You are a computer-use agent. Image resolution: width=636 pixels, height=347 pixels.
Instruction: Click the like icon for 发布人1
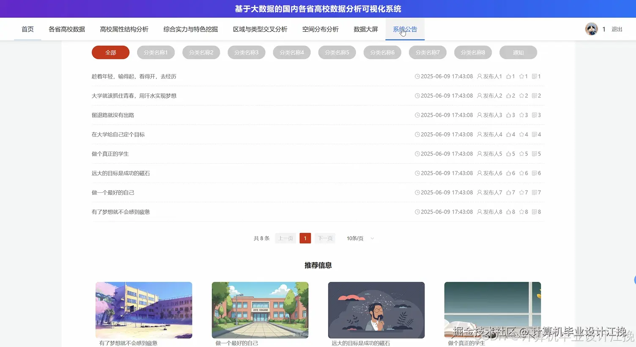point(508,77)
